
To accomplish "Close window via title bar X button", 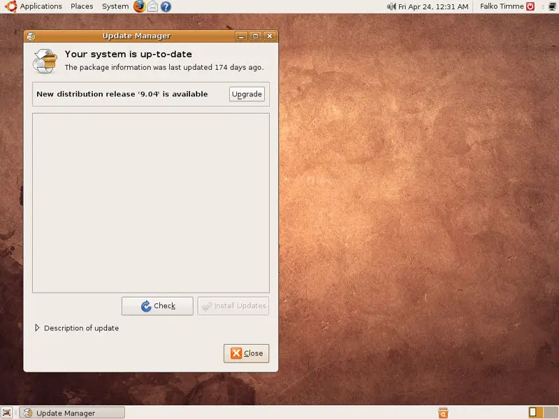I will coord(270,36).
